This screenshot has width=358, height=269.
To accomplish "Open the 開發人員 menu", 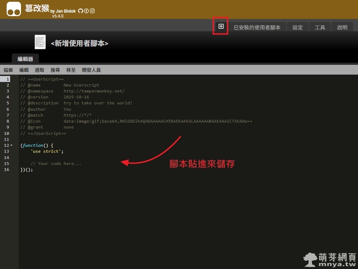I will tap(91, 70).
